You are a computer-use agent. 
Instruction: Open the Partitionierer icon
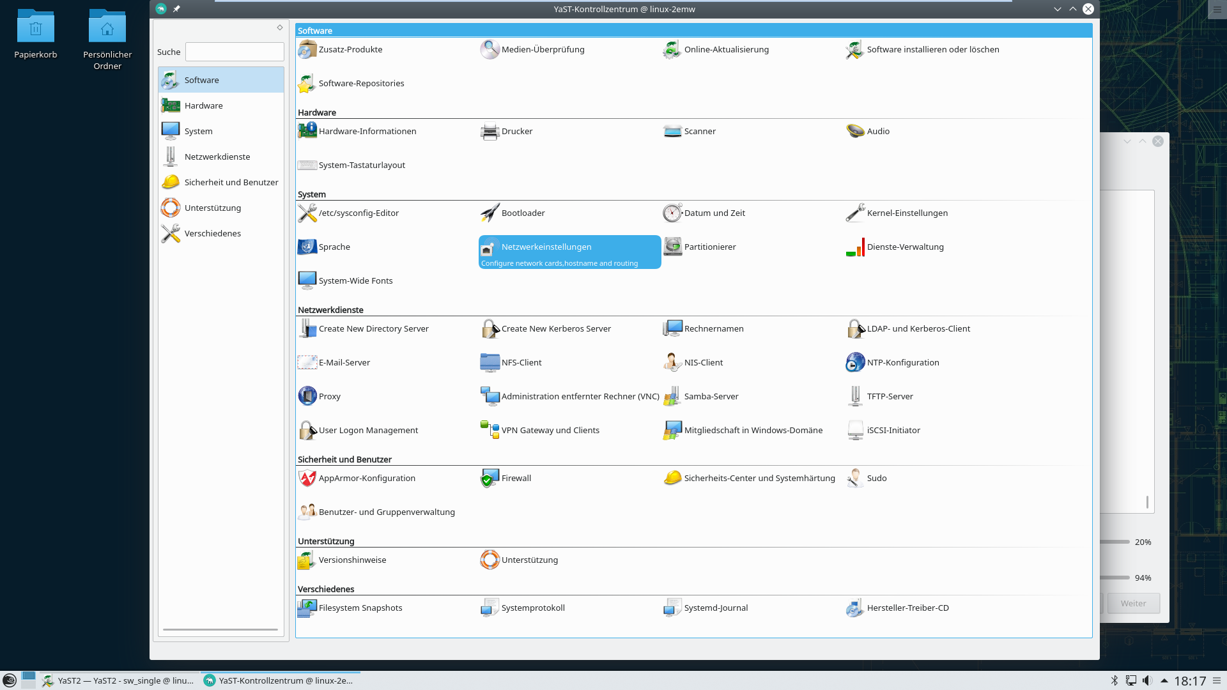pos(672,247)
